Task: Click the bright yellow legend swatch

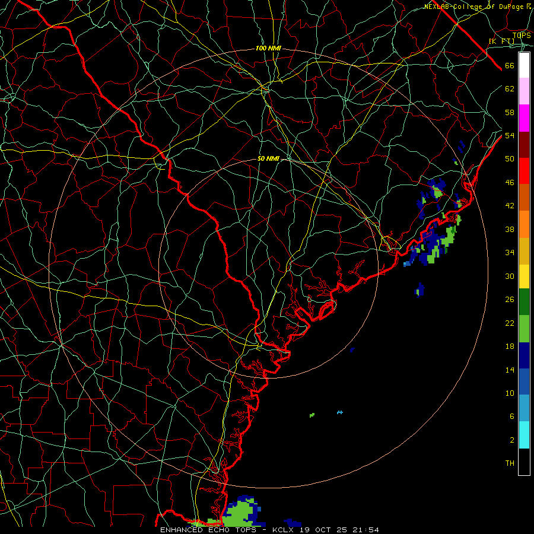Action: pos(524,276)
